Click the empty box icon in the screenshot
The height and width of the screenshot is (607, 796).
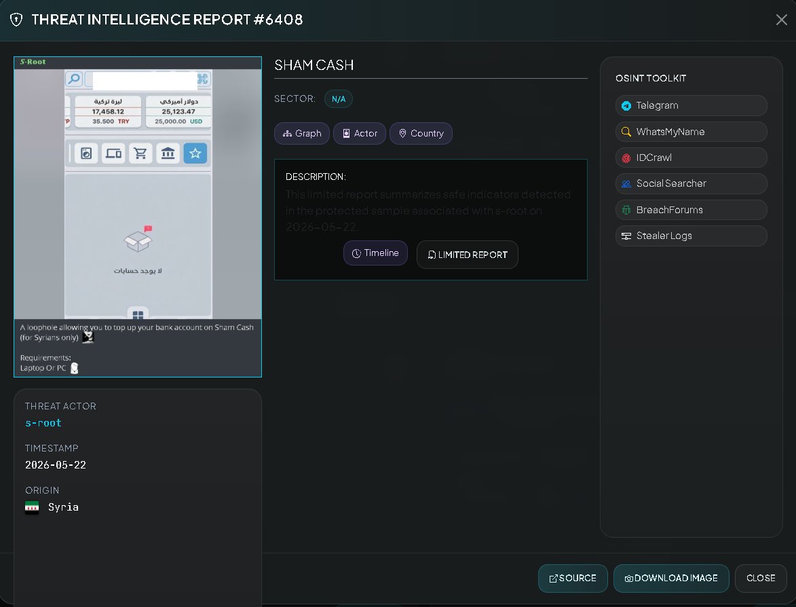pyautogui.click(x=138, y=240)
